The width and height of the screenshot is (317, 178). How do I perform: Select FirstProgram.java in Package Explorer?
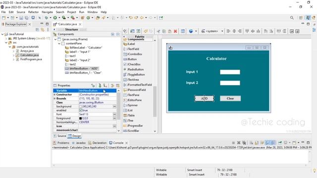(31, 59)
